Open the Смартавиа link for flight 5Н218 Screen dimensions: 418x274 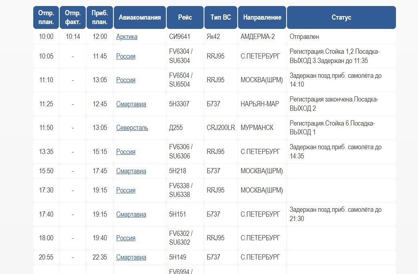(131, 171)
